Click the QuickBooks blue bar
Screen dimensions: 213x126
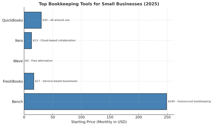pyautogui.click(x=33, y=20)
